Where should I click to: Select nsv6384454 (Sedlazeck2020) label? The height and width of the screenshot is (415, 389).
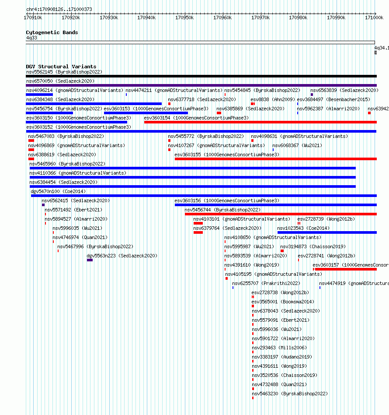click(63, 183)
